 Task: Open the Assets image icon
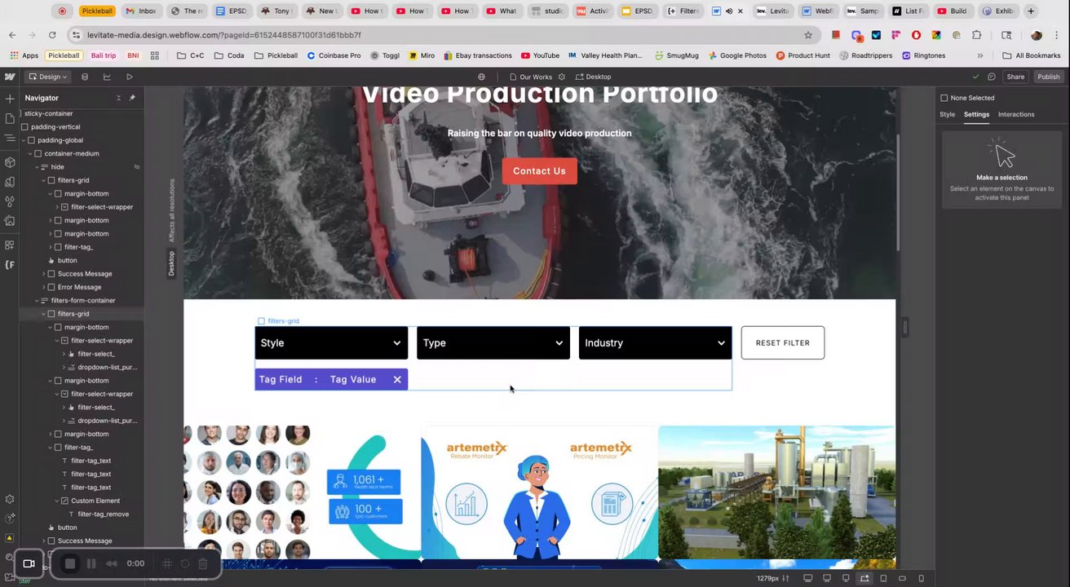pyautogui.click(x=10, y=221)
